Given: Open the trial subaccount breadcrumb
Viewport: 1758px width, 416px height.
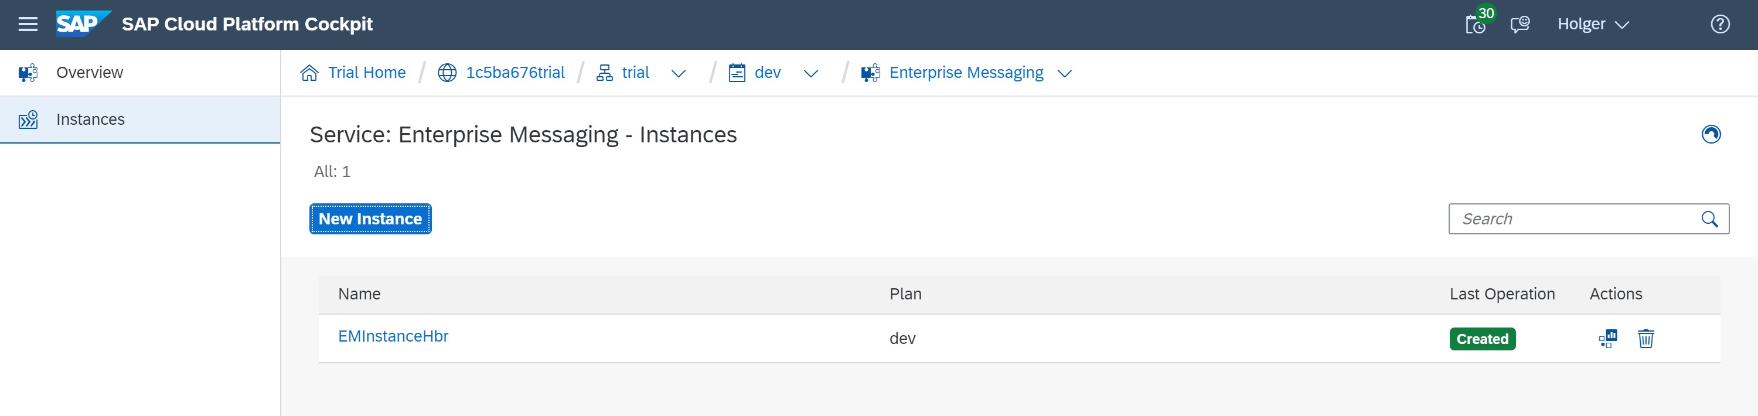Looking at the screenshot, I should tap(635, 72).
